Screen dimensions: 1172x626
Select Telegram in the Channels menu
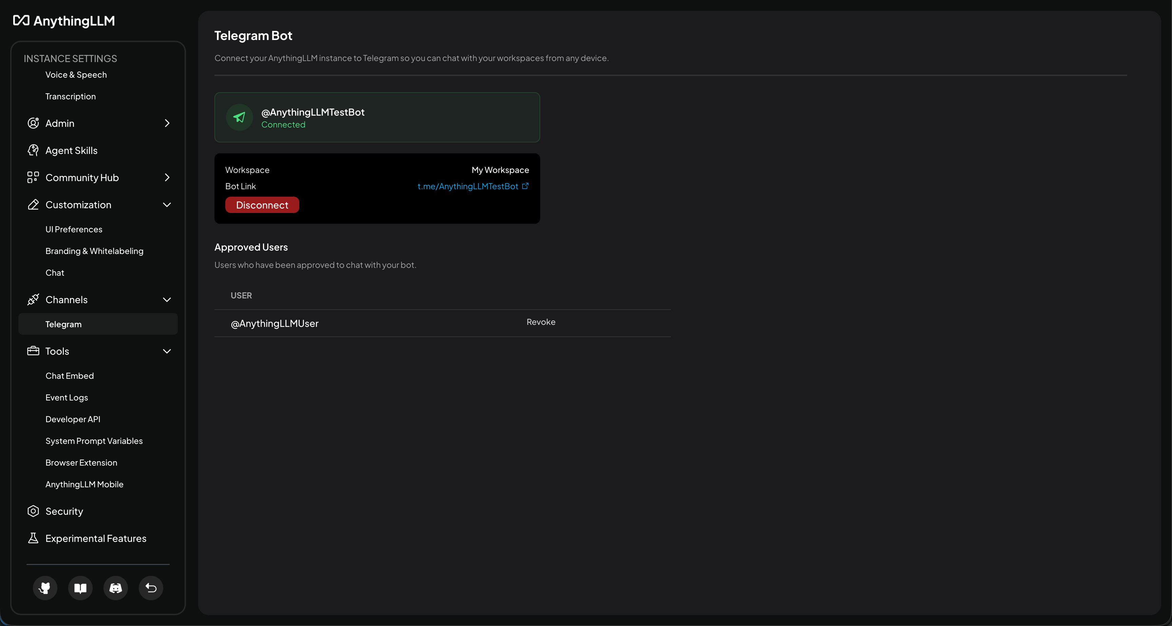pyautogui.click(x=63, y=324)
